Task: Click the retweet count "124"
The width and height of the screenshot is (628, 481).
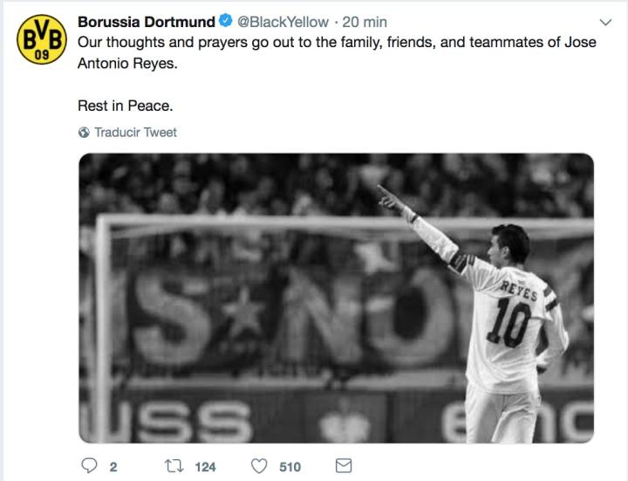Action: pos(205,467)
